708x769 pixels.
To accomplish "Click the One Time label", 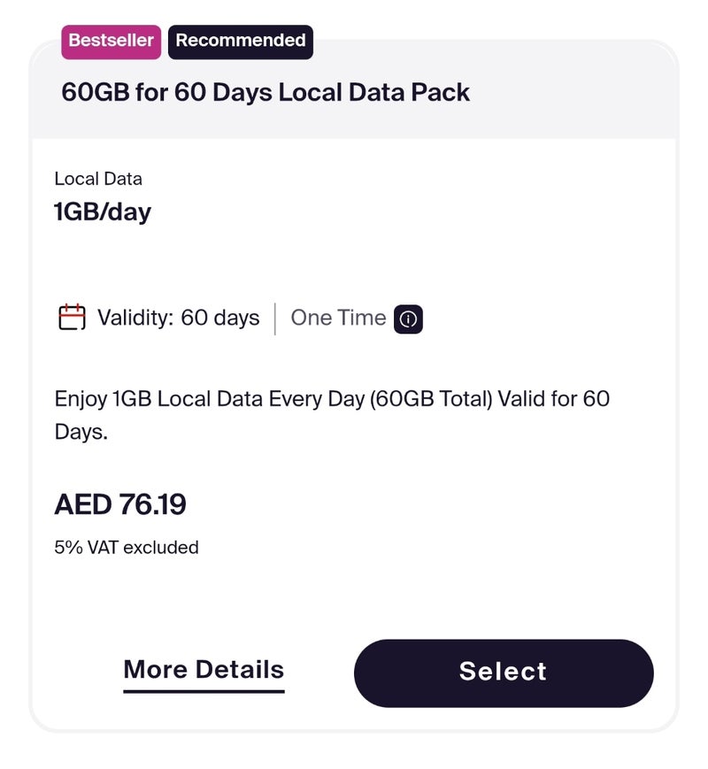I will pos(338,319).
